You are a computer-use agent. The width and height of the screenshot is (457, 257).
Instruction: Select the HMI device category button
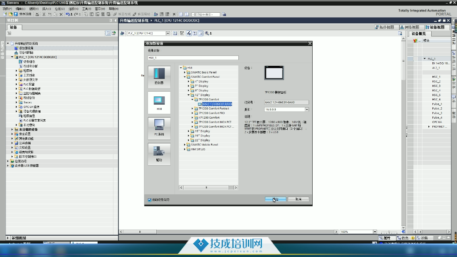click(159, 103)
